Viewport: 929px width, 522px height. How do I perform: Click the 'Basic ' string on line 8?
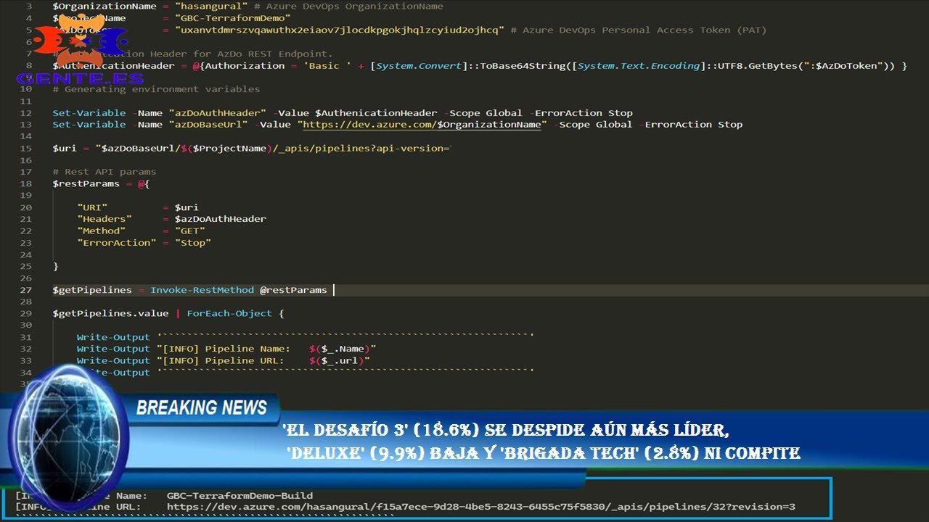[x=328, y=66]
